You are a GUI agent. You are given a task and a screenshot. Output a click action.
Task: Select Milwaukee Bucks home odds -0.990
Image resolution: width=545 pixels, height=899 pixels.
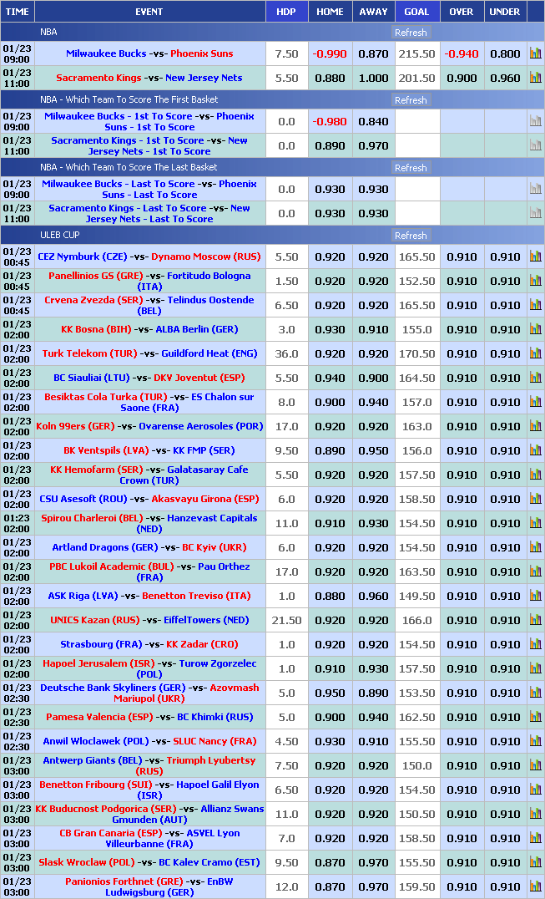(x=330, y=53)
